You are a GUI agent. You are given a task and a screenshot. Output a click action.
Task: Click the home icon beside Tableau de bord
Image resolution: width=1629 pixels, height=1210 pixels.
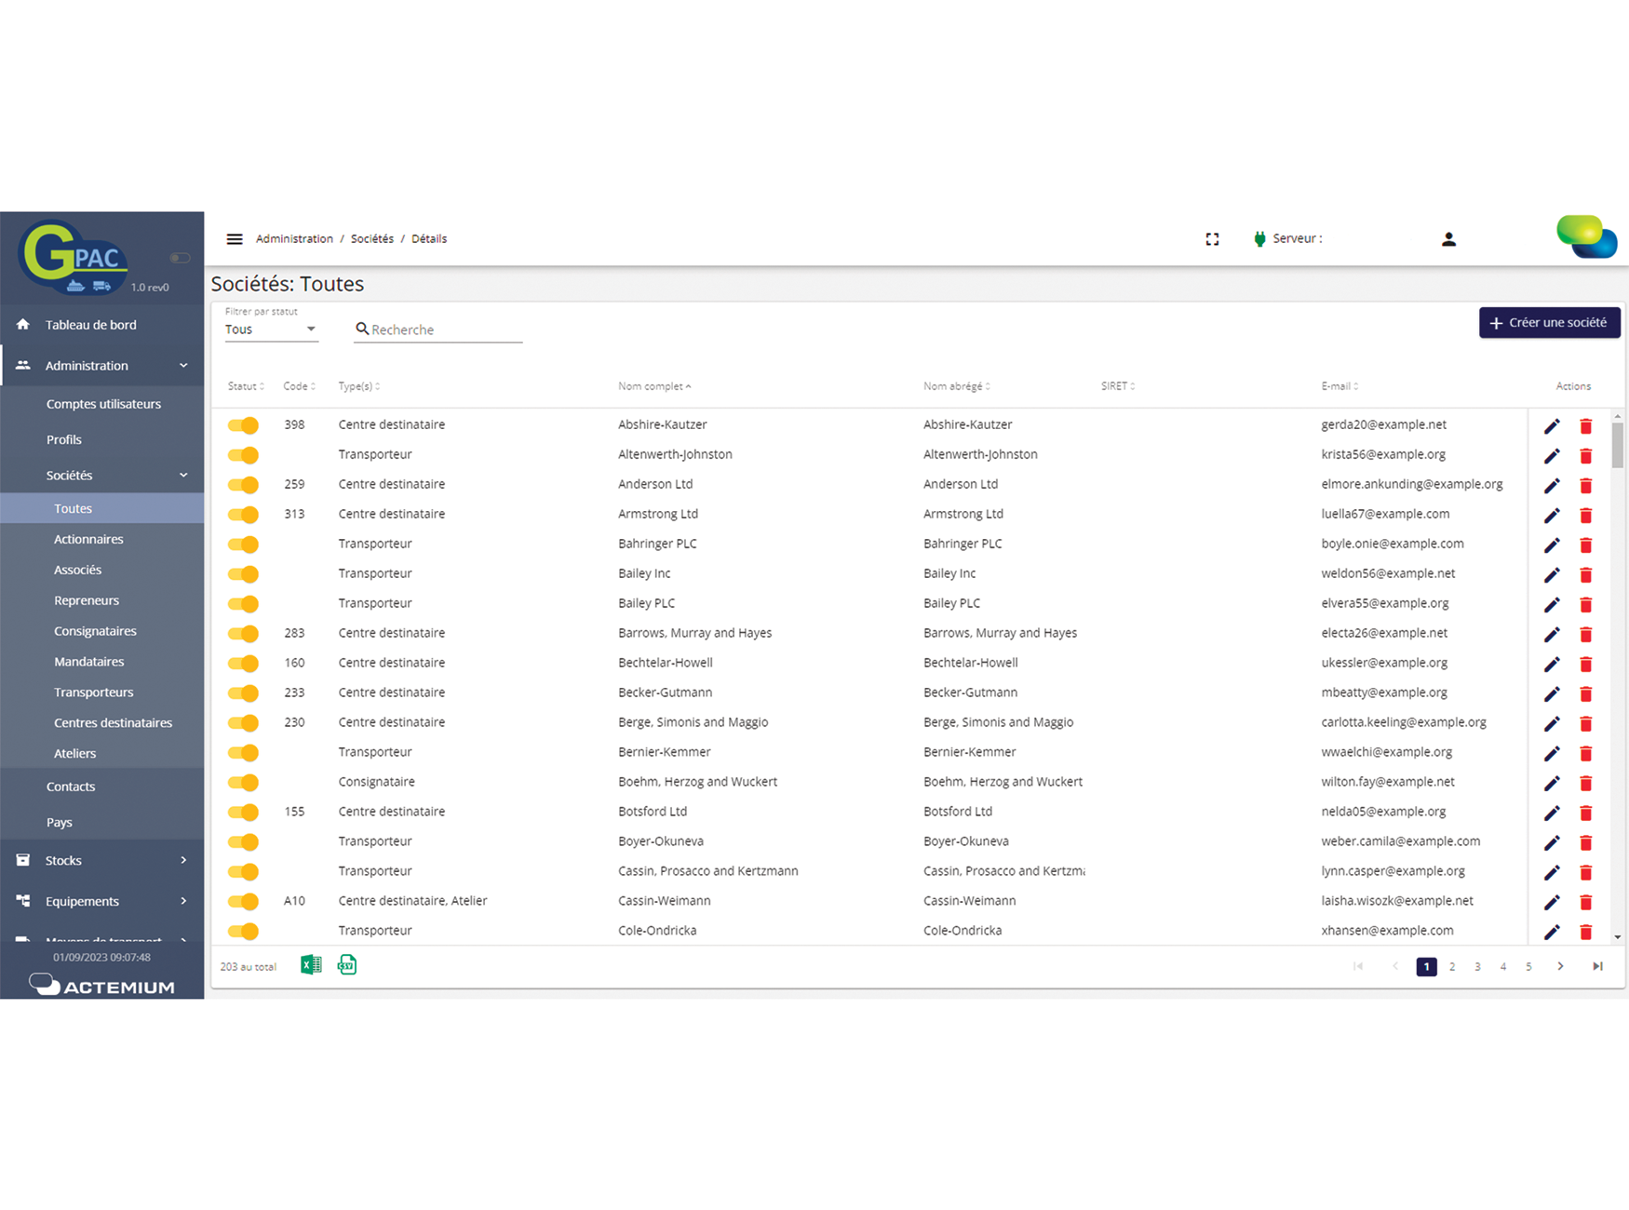[23, 325]
